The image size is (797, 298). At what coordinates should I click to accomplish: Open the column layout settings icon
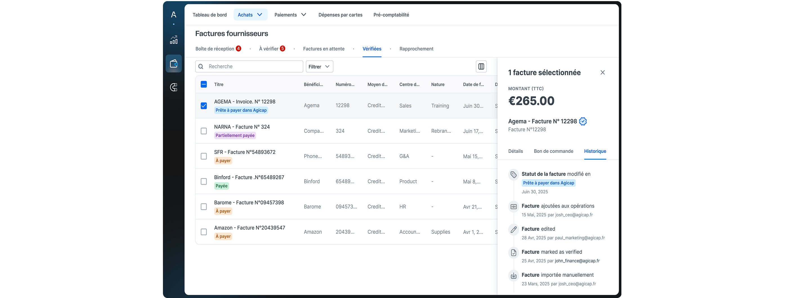(x=481, y=66)
